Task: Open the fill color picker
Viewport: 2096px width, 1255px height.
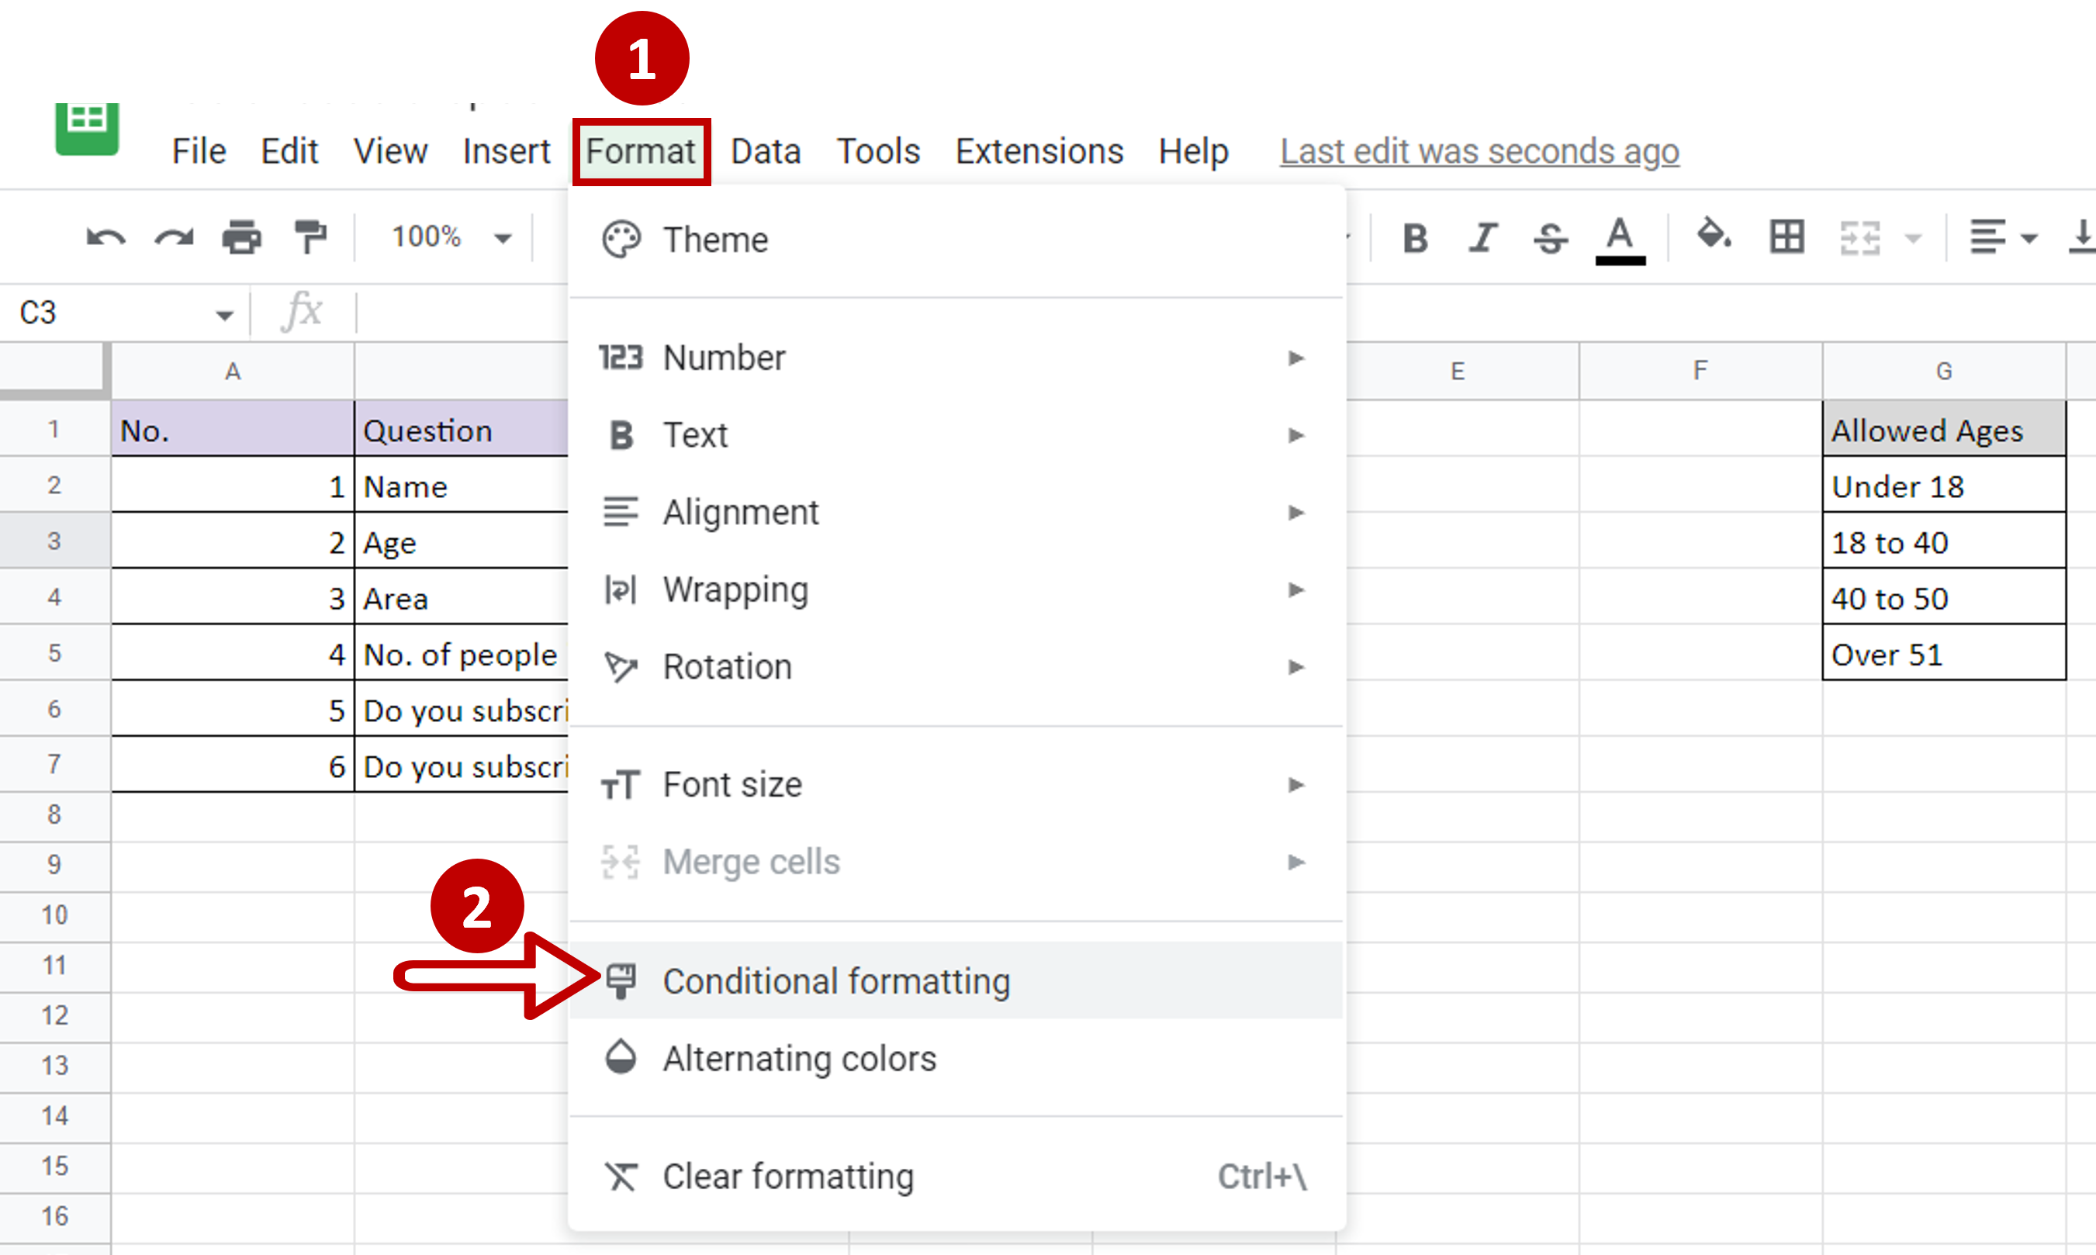Action: pyautogui.click(x=1714, y=237)
